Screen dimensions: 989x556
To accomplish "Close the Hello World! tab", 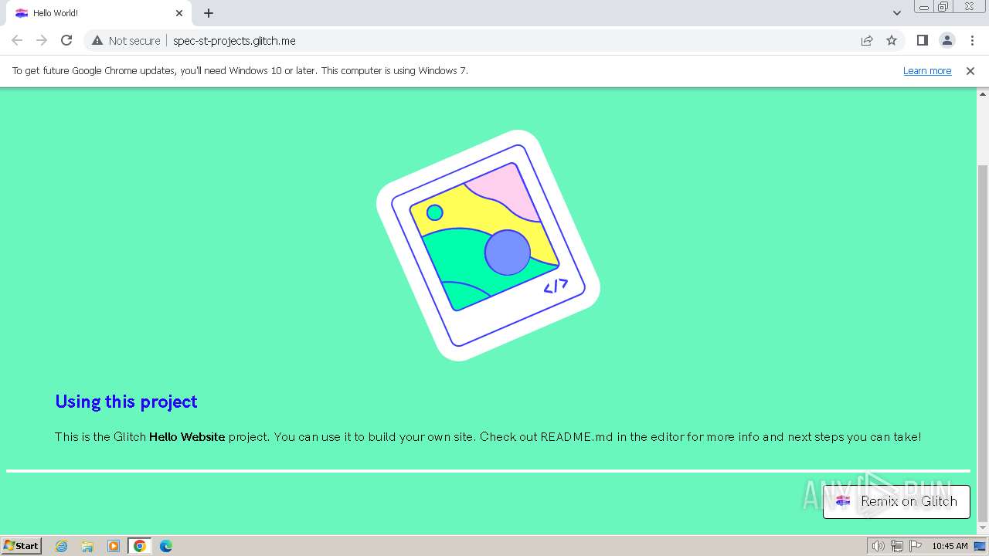I will coord(179,13).
